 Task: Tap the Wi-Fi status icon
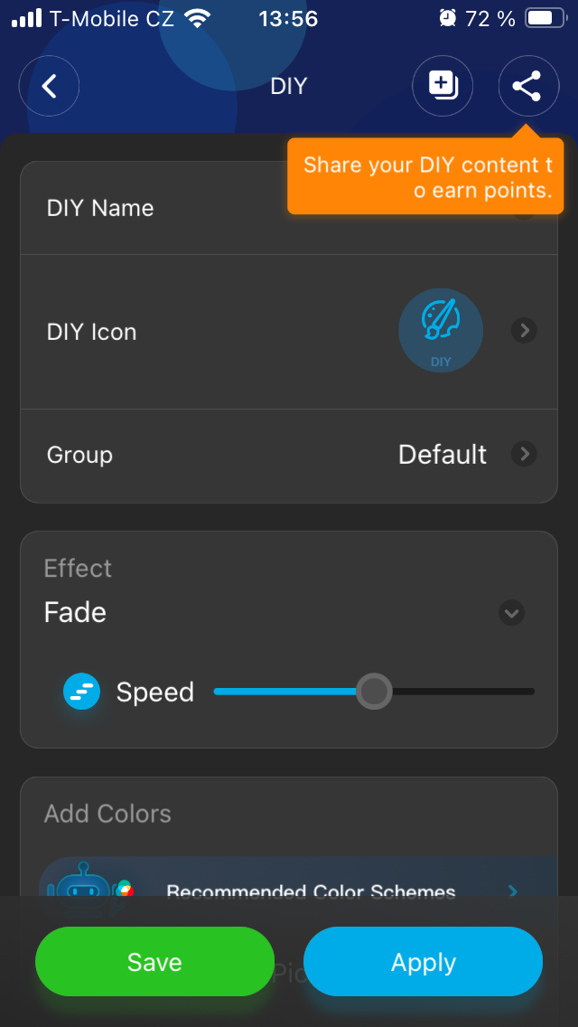(196, 18)
